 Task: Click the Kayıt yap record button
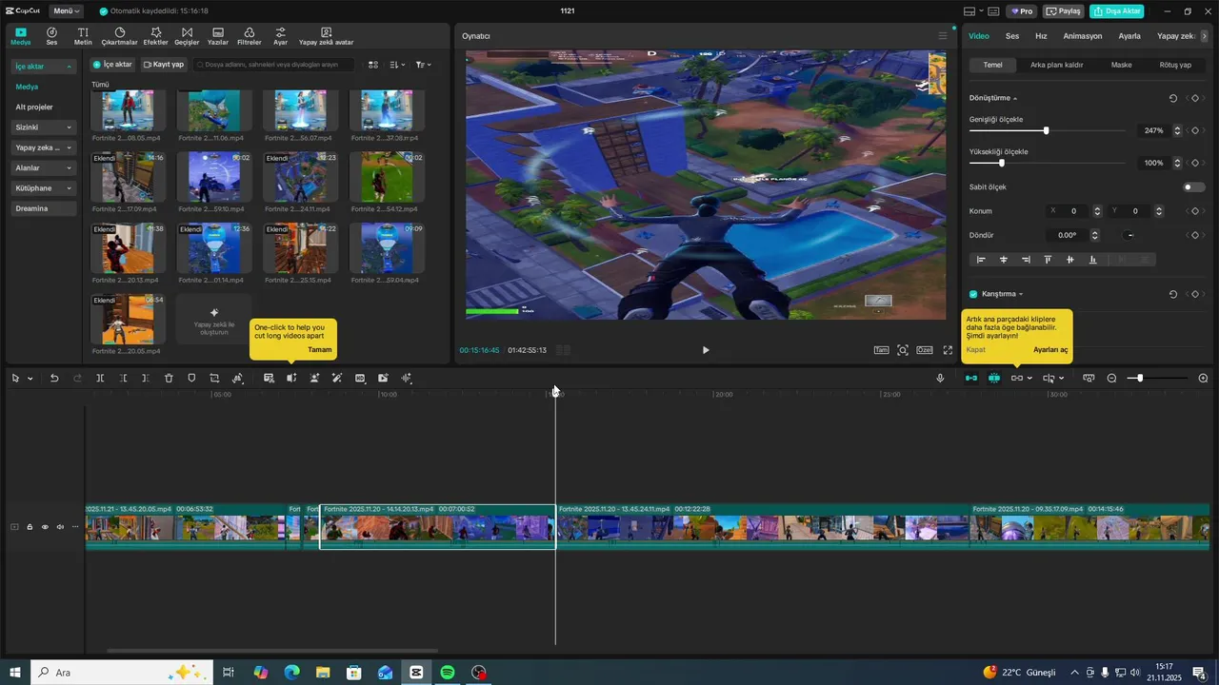[164, 65]
